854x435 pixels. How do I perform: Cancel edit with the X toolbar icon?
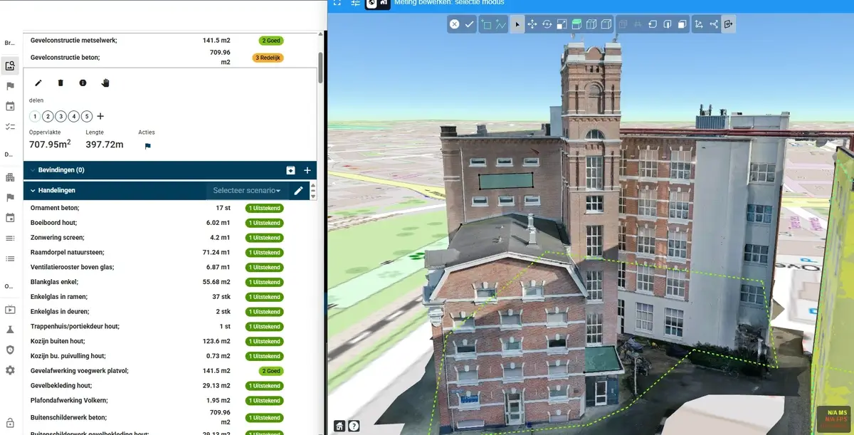(x=454, y=24)
